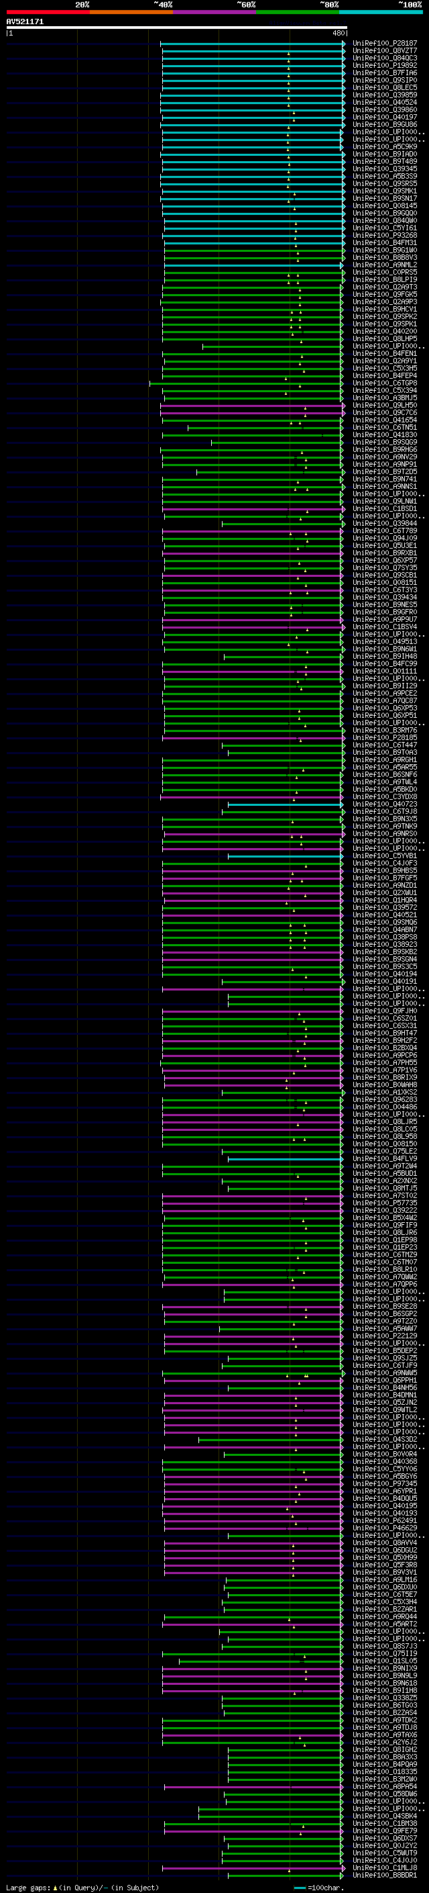Click the UniRef100_A9RGH1 label
Screen dimensions: 429x1893
pos(385,760)
